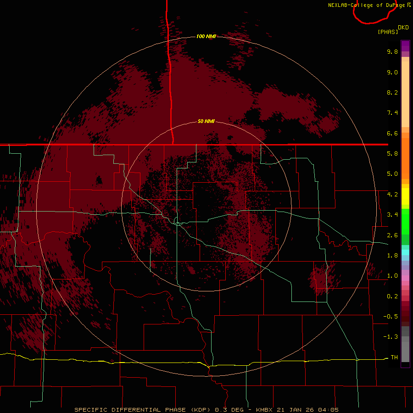The width and height of the screenshot is (413, 413).
Task: Click the purple swatch atop the color bar
Action: tap(405, 46)
